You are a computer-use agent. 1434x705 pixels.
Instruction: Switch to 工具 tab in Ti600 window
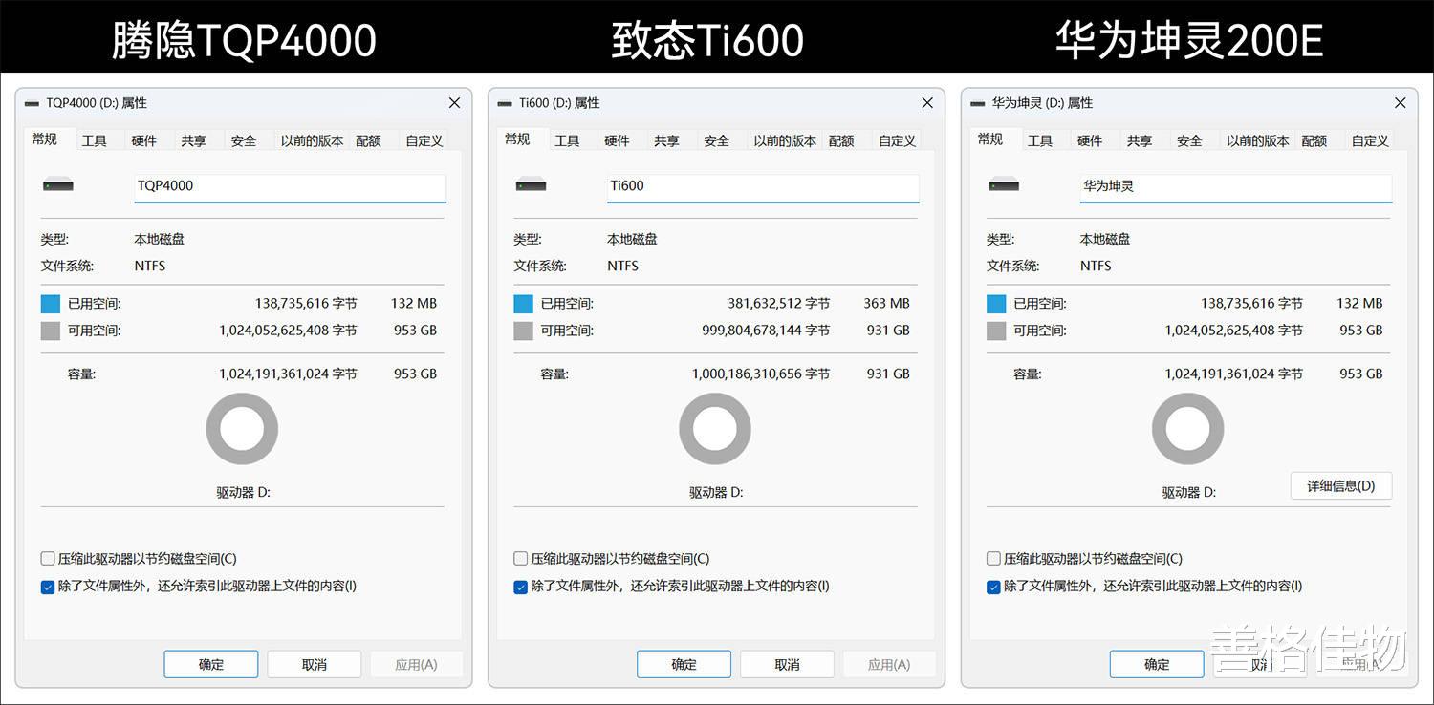568,140
